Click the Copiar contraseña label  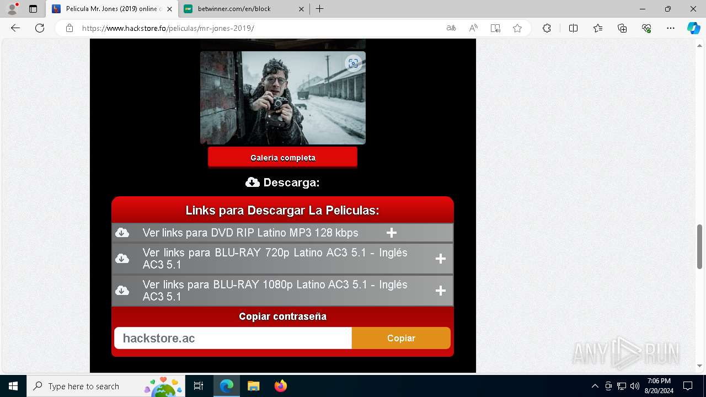click(x=282, y=316)
